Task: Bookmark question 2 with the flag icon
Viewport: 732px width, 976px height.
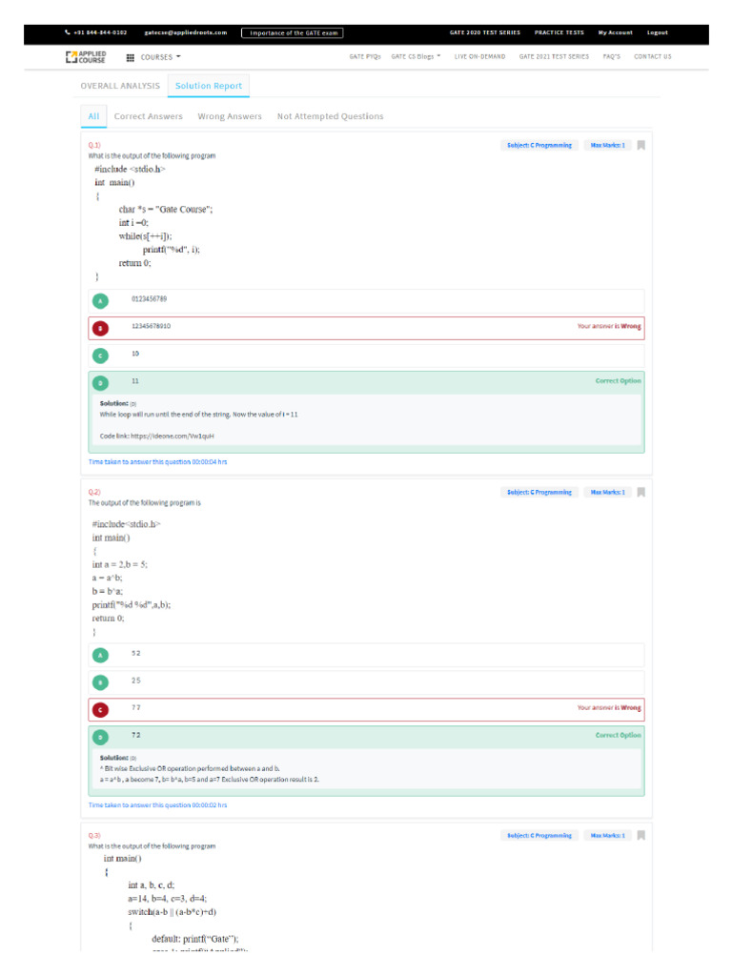Action: pos(641,493)
